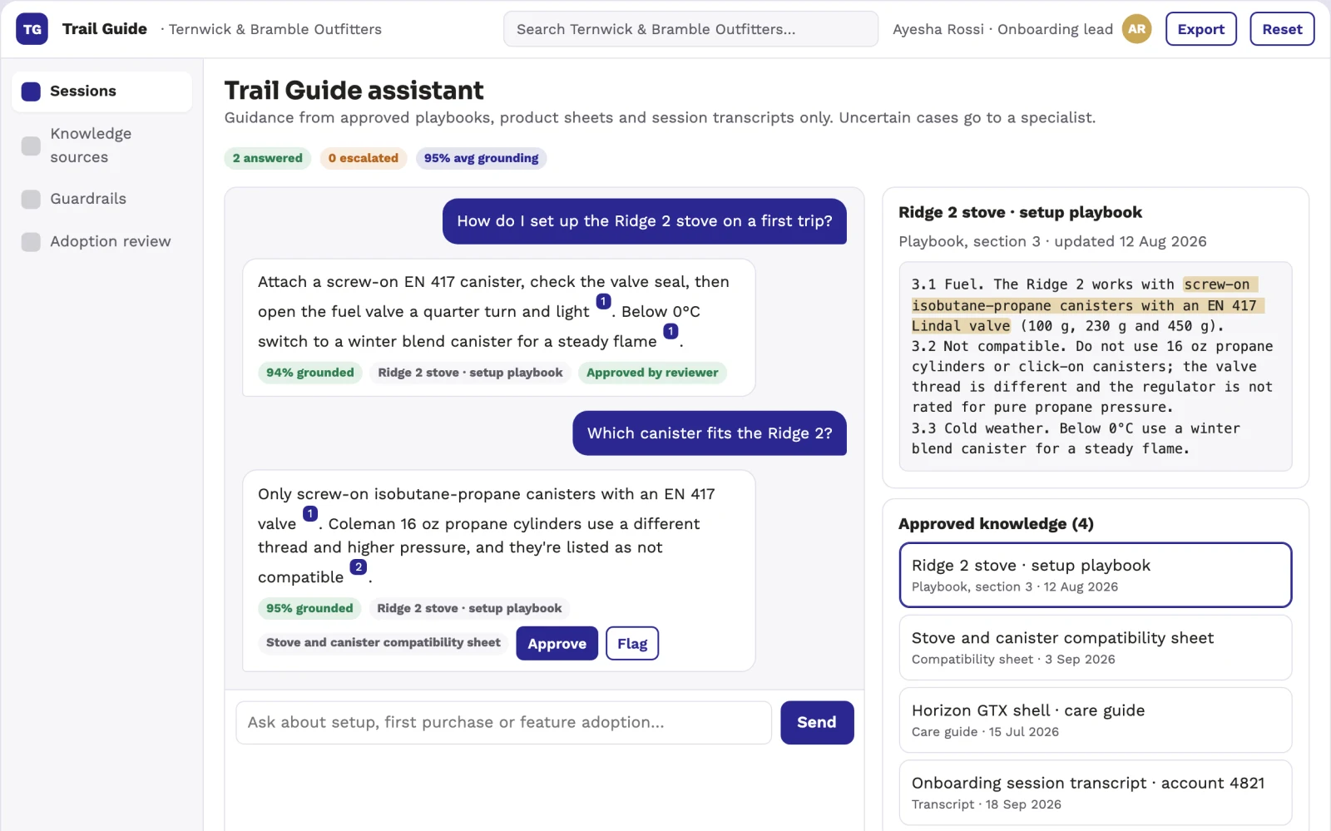Click the Sessions sidebar icon
The width and height of the screenshot is (1331, 831).
point(31,92)
